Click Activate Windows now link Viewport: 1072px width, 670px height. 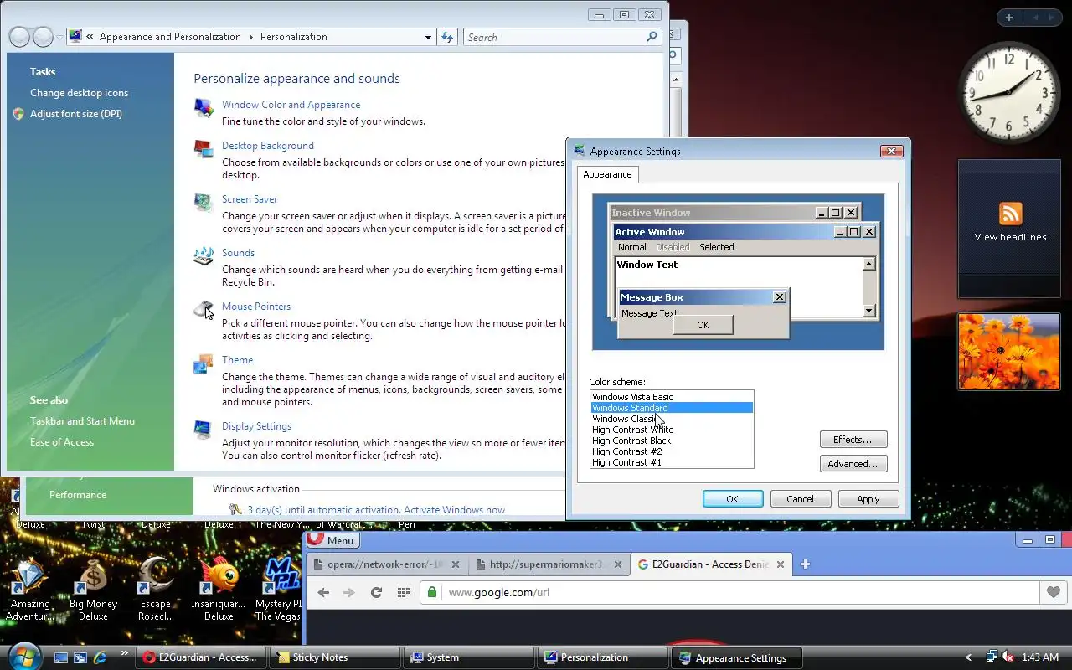pos(454,510)
